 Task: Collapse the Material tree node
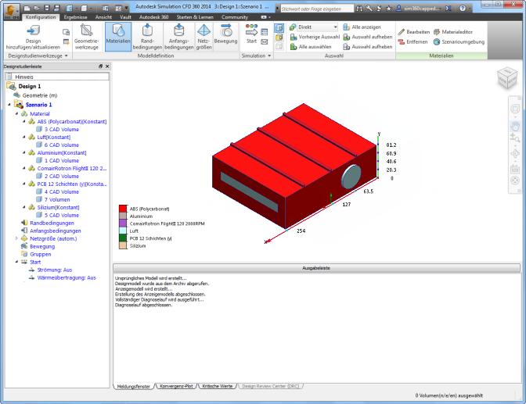click(16, 113)
